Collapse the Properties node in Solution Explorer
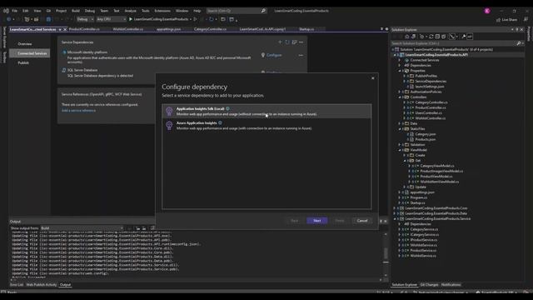533x300 pixels. [x=400, y=71]
